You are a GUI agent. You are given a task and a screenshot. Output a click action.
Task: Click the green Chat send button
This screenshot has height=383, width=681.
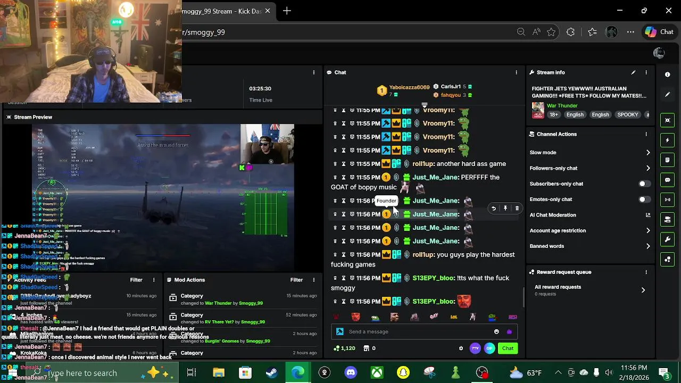[508, 348]
